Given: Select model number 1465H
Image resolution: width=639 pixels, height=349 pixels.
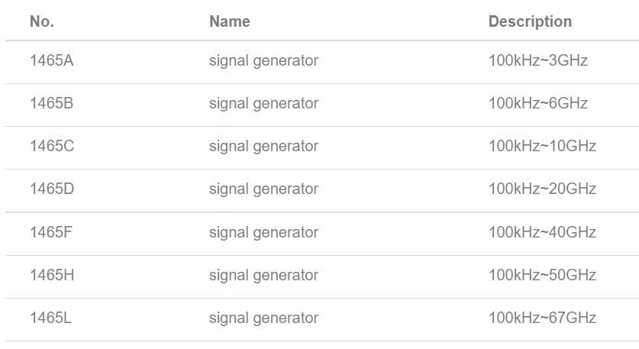Looking at the screenshot, I should point(52,275).
